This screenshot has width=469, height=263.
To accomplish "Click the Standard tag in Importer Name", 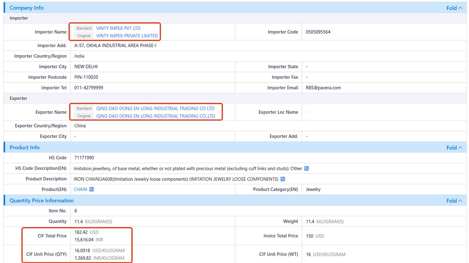I will pos(84,28).
